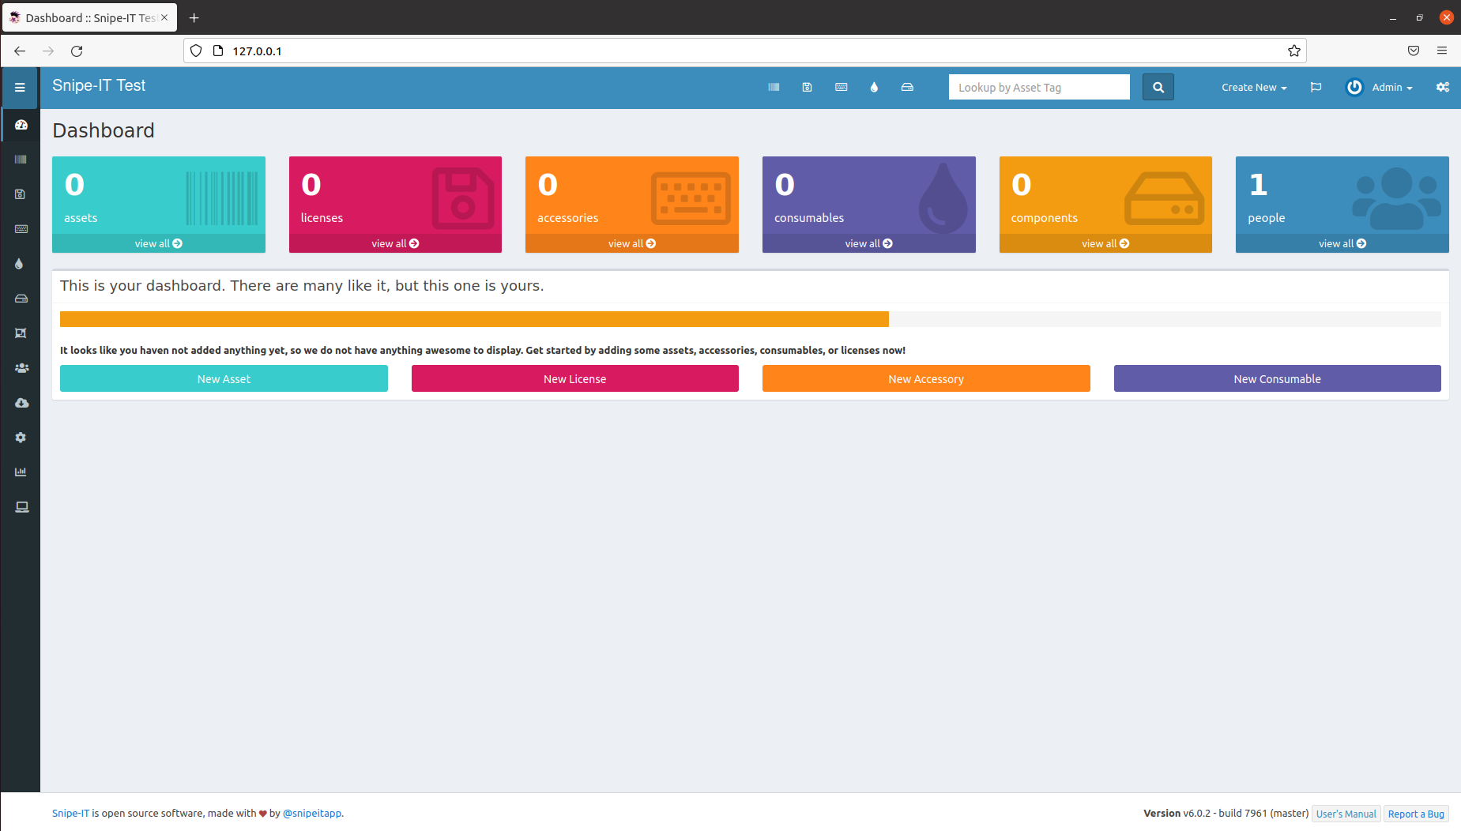This screenshot has width=1461, height=831.
Task: Open Reports chart icon in sidebar
Action: [x=21, y=472]
